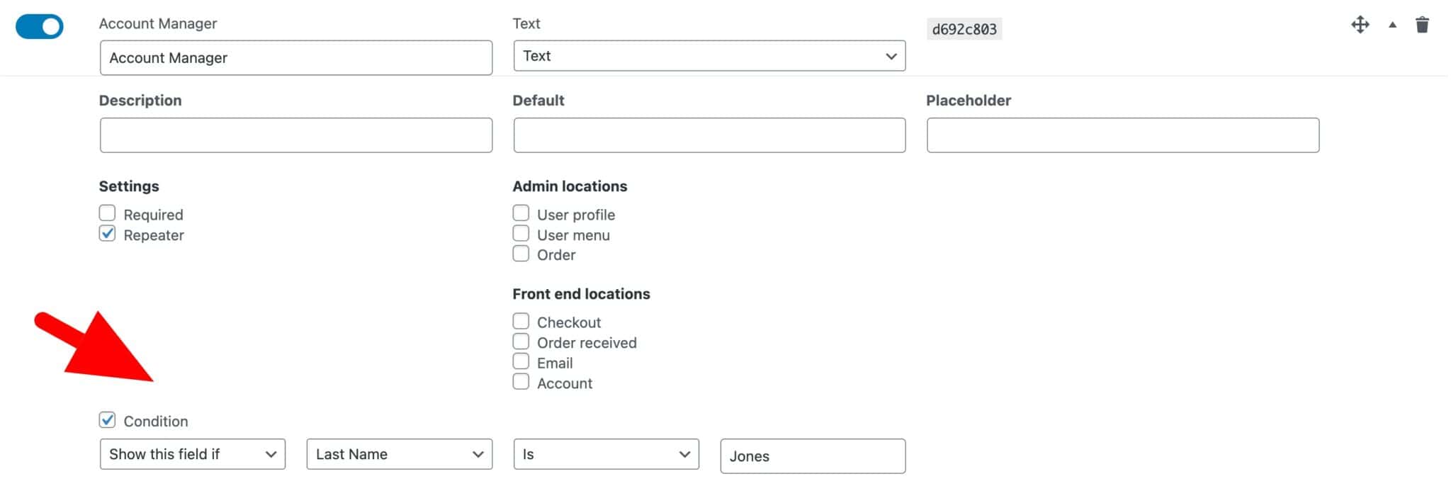The height and width of the screenshot is (491, 1451).
Task: Tick the Account front end location
Action: [521, 382]
